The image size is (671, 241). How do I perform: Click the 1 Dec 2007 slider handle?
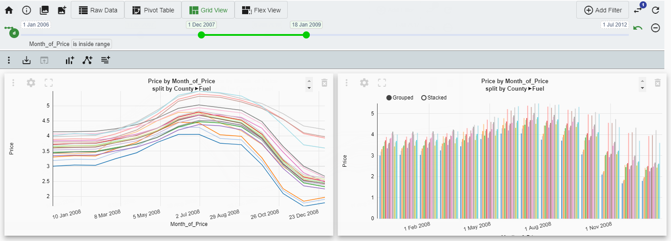pos(201,35)
